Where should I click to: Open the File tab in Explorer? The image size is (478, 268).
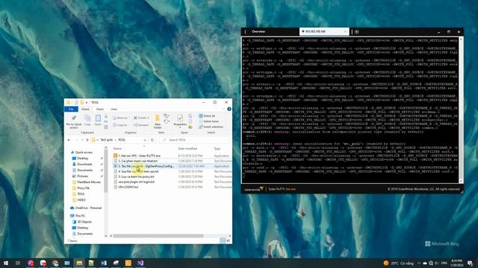click(71, 109)
